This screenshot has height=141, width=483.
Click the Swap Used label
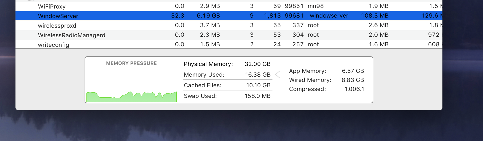[200, 96]
